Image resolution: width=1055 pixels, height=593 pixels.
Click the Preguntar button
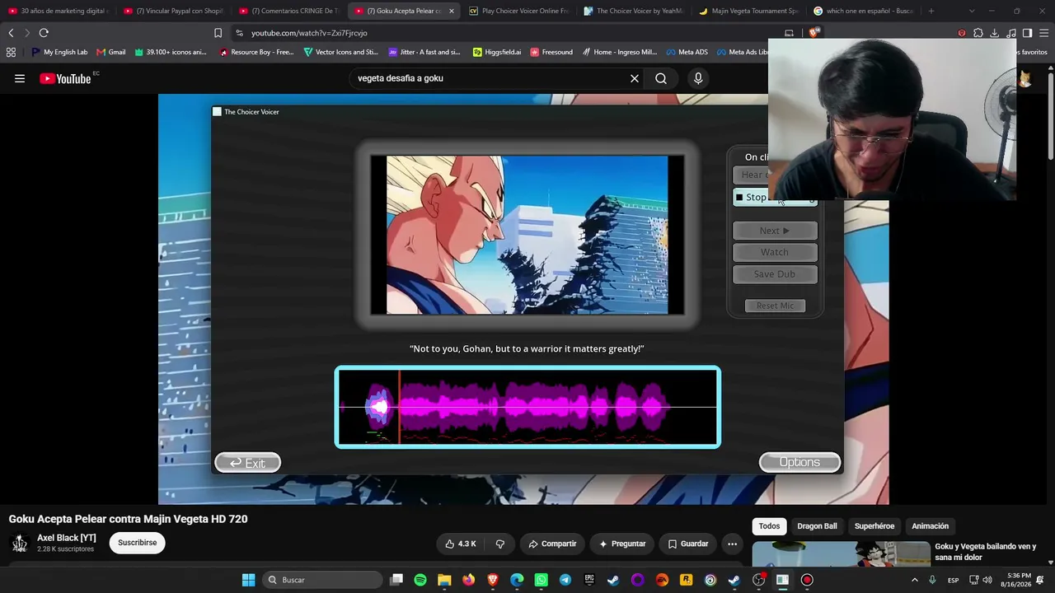point(622,544)
